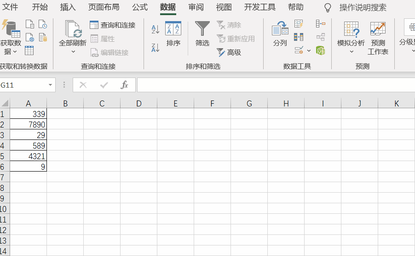Viewport: 415px width, 256px height.
Task: Switch to the Formulas (公式) tab
Action: pos(140,7)
